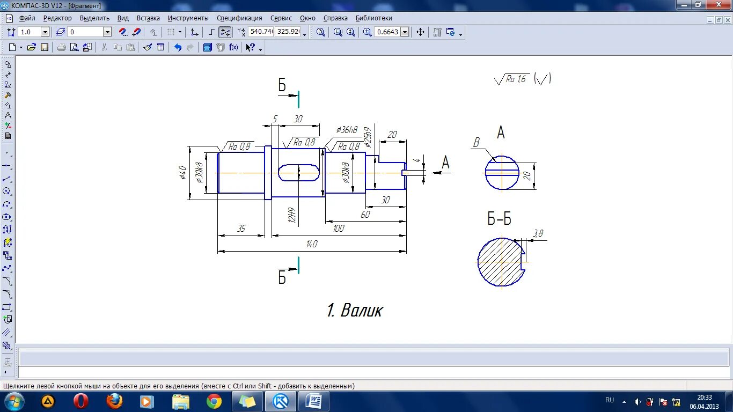This screenshot has width=733, height=412.
Task: Select the dimension text 140
Action: (x=312, y=244)
